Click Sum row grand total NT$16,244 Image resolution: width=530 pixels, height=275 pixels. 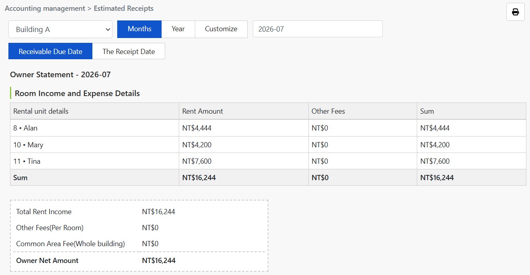(437, 178)
